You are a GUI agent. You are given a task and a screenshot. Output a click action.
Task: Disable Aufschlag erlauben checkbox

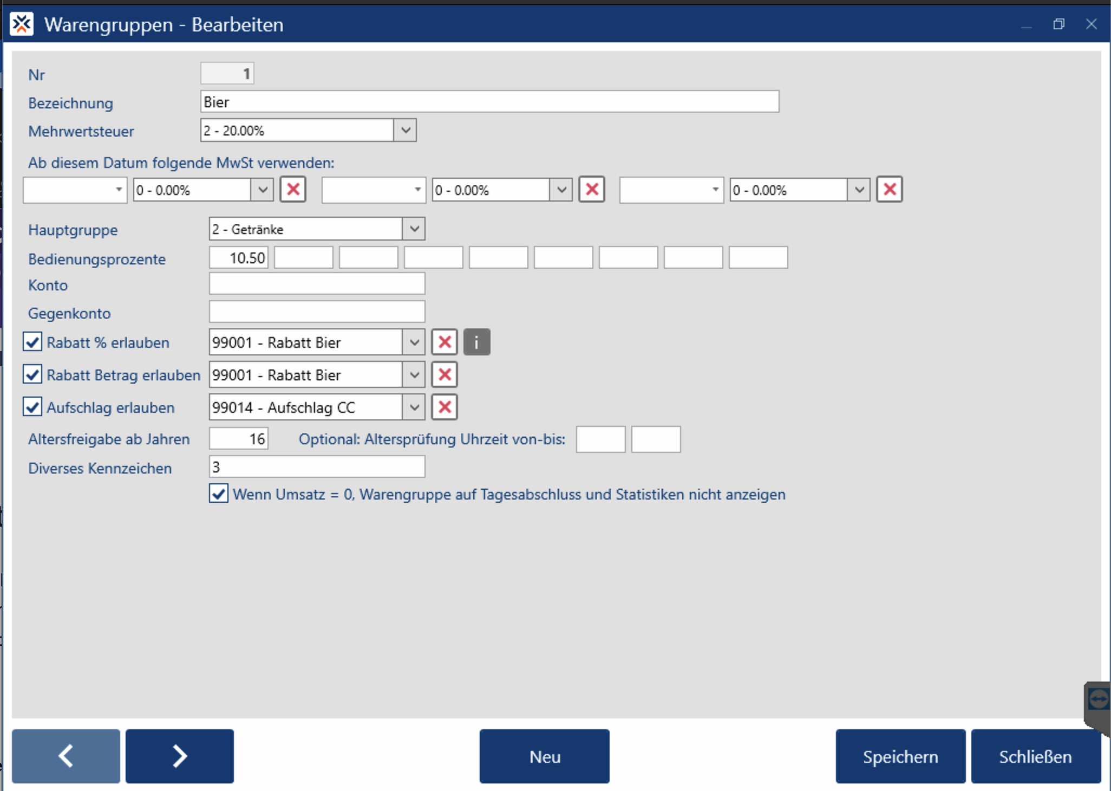(32, 407)
